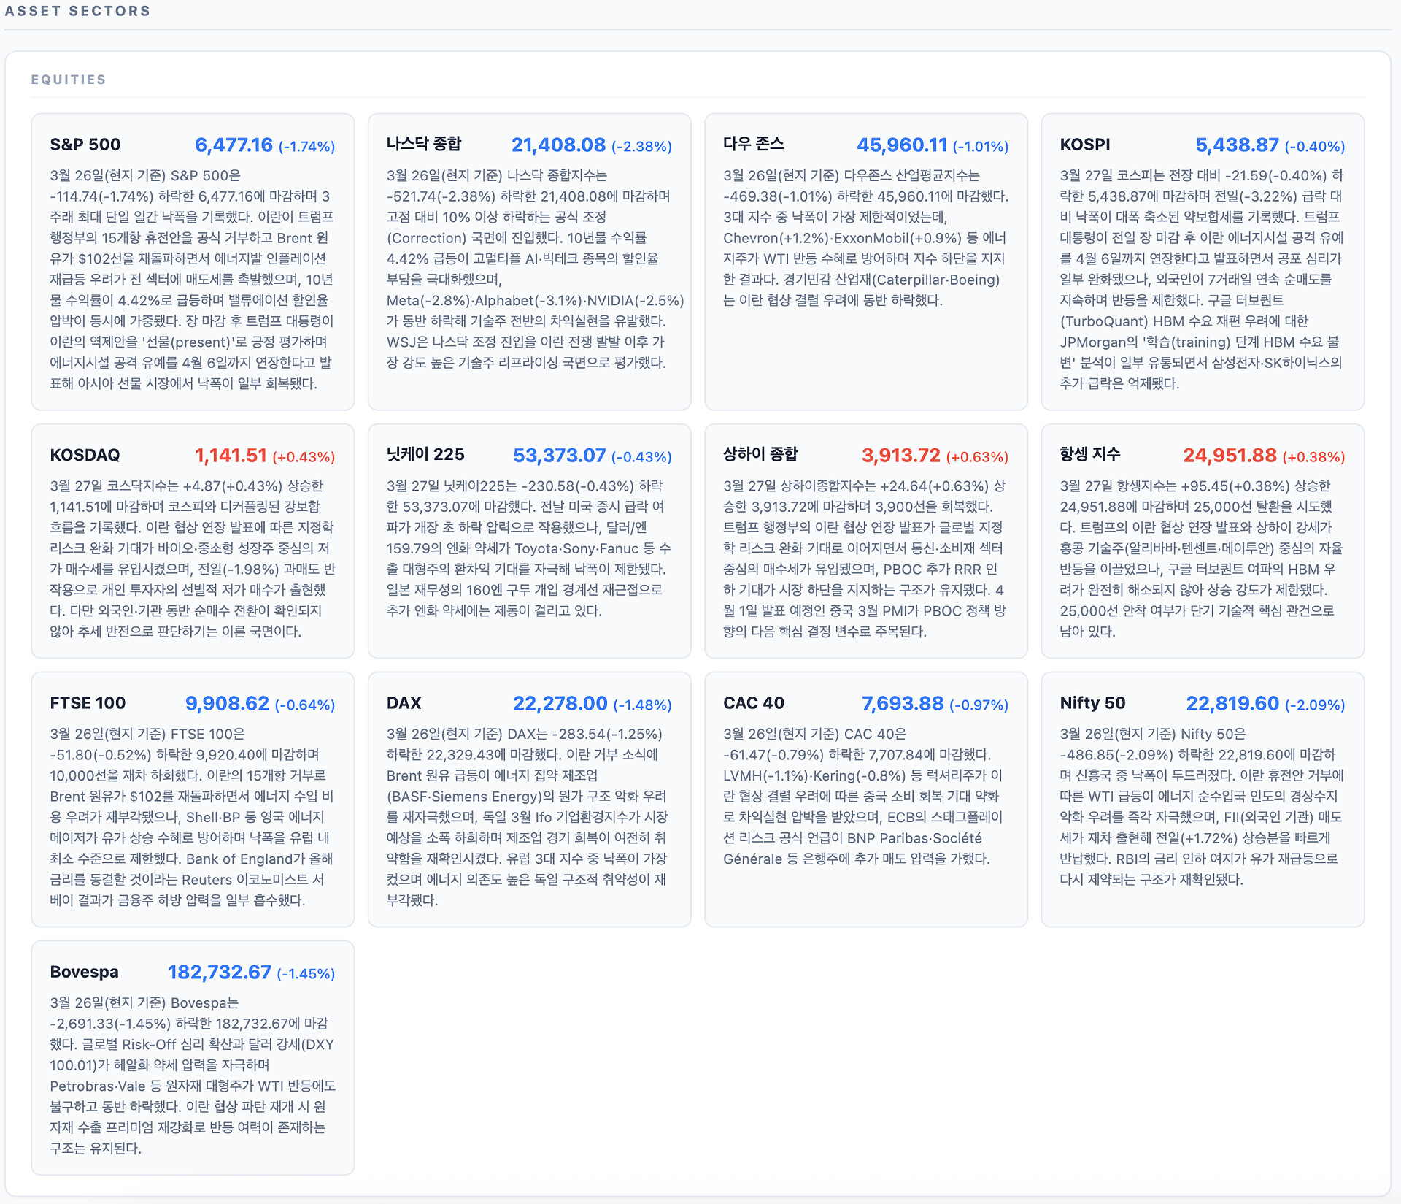Screen dimensions: 1401x1204
Task: Select the 닛케이 225 heading
Action: [x=425, y=454]
